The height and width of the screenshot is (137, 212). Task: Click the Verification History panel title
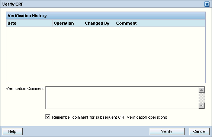point(27,16)
